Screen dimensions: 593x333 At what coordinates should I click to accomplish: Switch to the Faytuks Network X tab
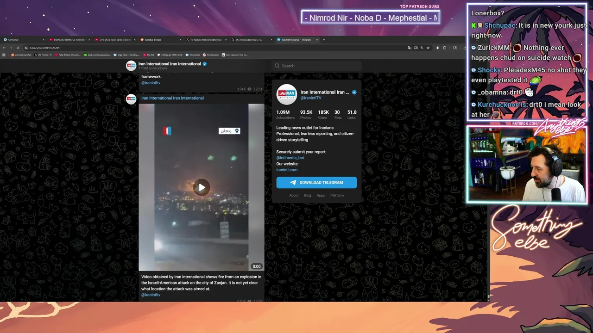(206, 40)
